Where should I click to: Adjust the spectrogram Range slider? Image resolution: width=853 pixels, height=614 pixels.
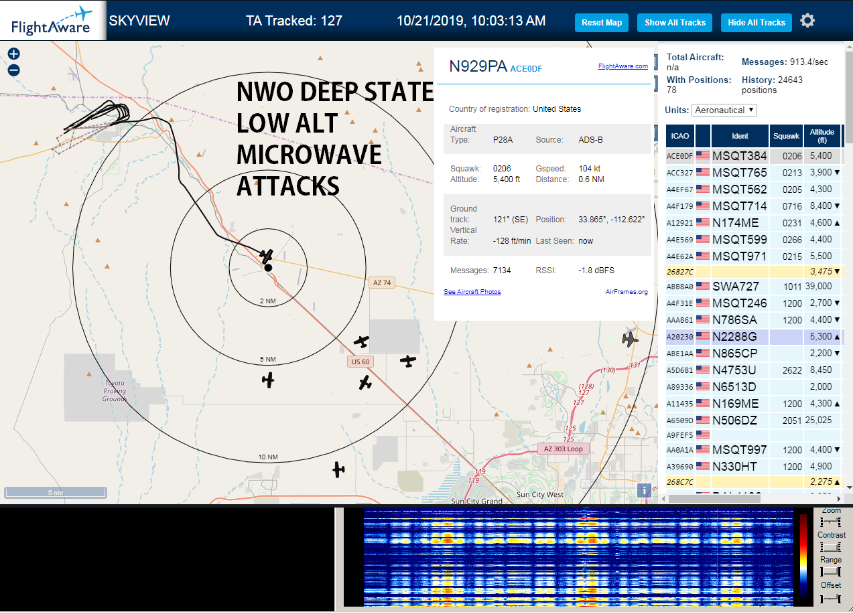[830, 571]
